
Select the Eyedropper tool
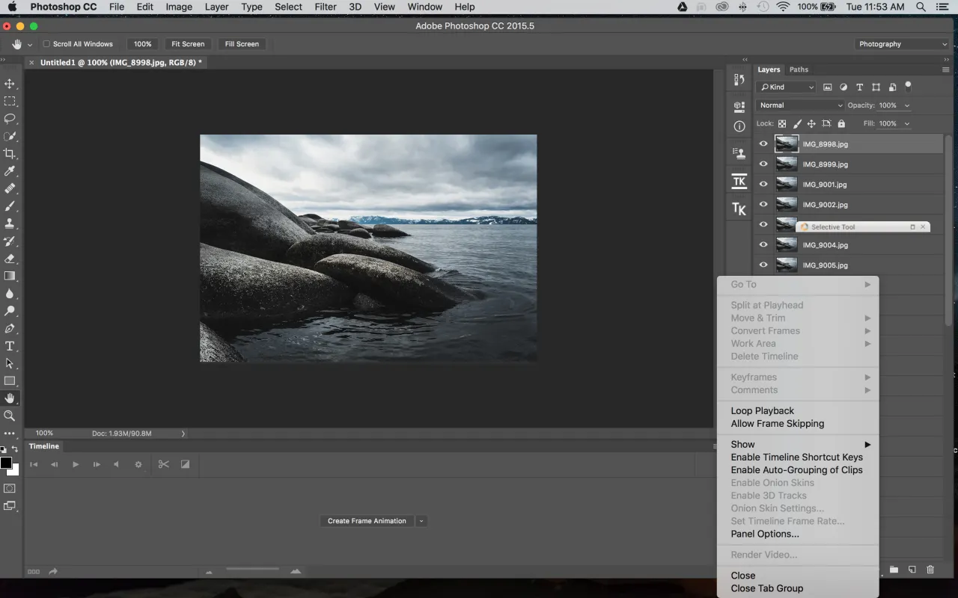tap(10, 170)
